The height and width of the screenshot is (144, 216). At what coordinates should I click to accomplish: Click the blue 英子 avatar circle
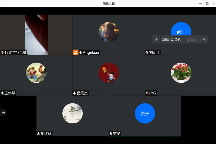click(145, 113)
